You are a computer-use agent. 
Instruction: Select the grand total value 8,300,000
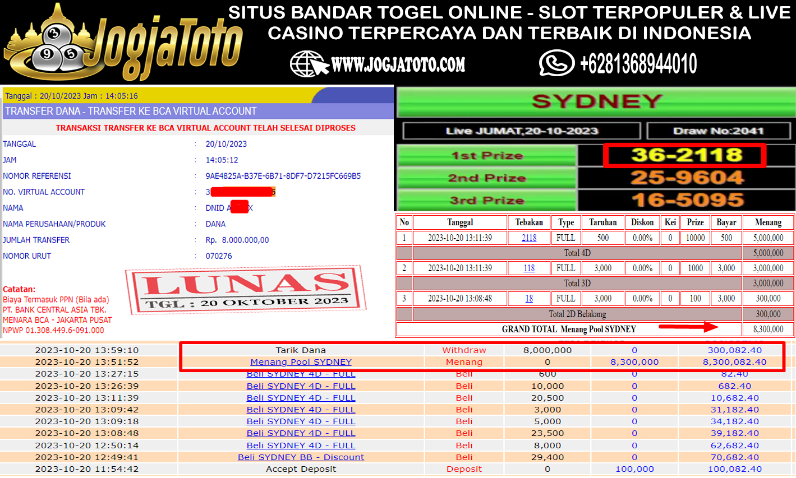pos(768,329)
